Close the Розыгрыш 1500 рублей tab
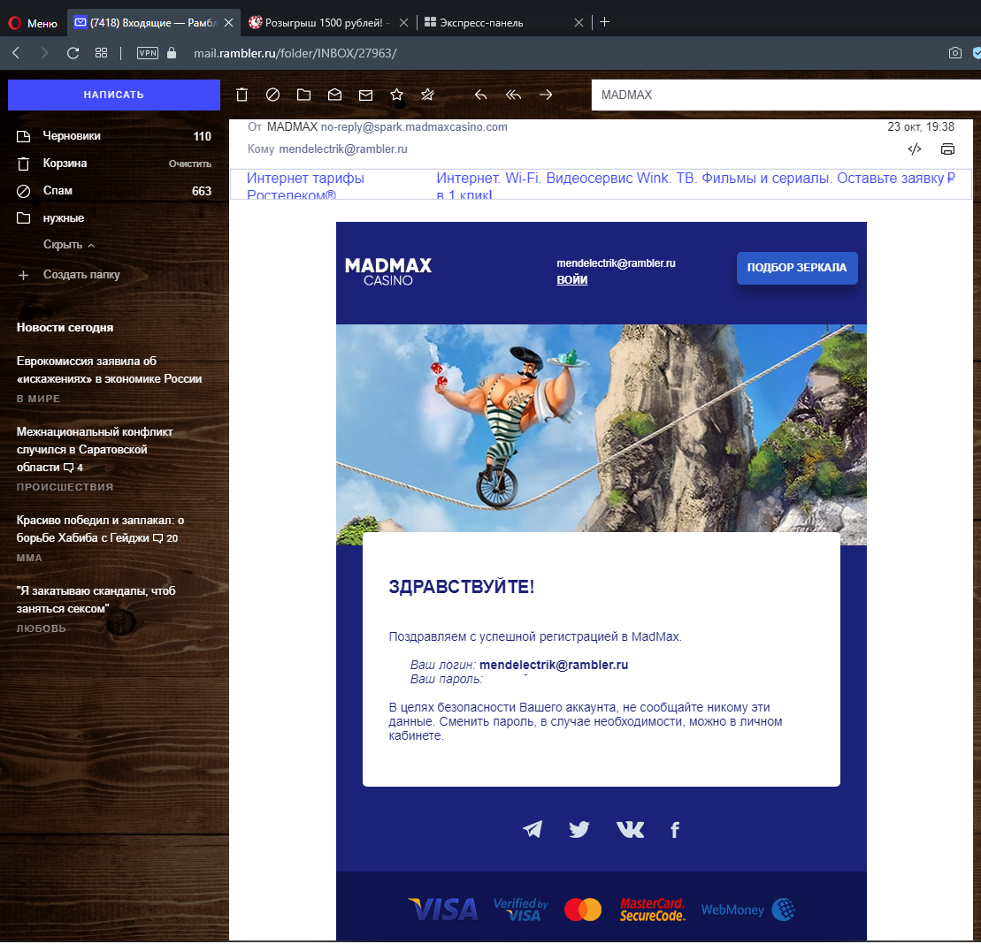The image size is (981, 944). [403, 23]
